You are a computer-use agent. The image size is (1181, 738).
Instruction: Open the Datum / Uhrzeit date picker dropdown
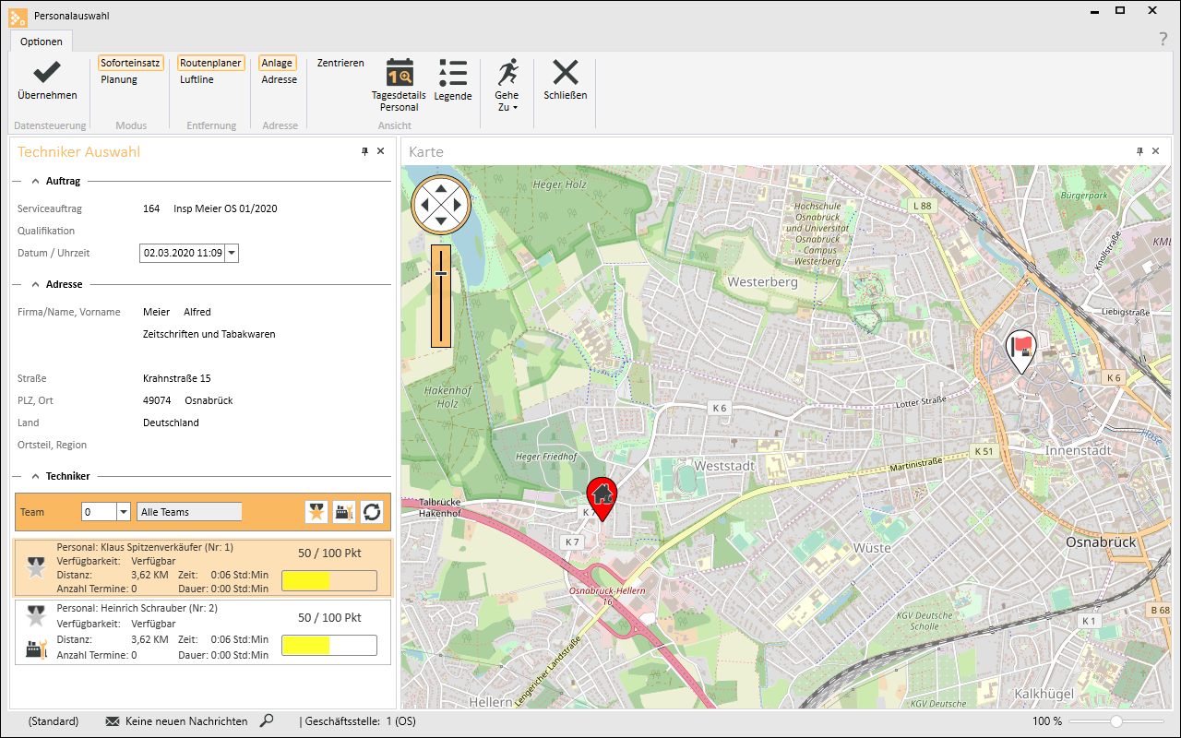point(231,253)
